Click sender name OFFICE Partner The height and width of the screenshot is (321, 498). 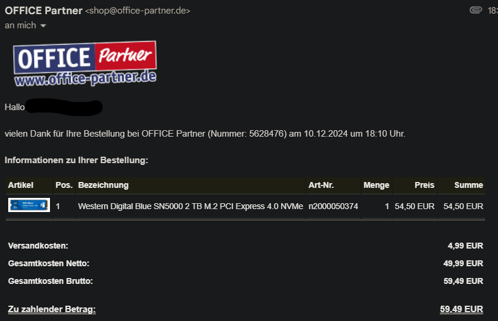(44, 11)
